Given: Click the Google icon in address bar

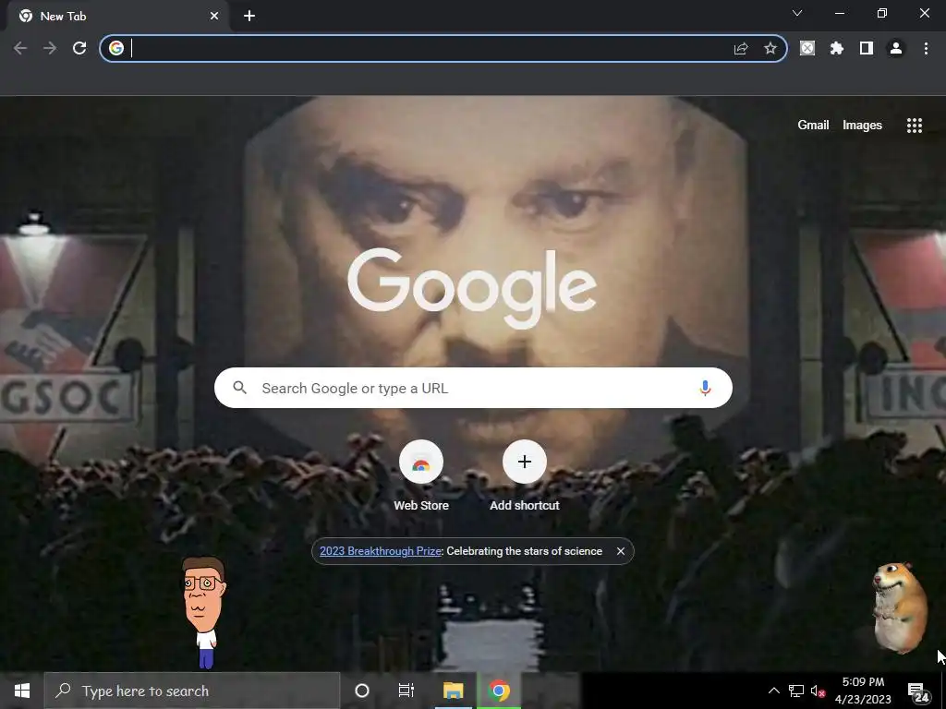Looking at the screenshot, I should (x=116, y=48).
